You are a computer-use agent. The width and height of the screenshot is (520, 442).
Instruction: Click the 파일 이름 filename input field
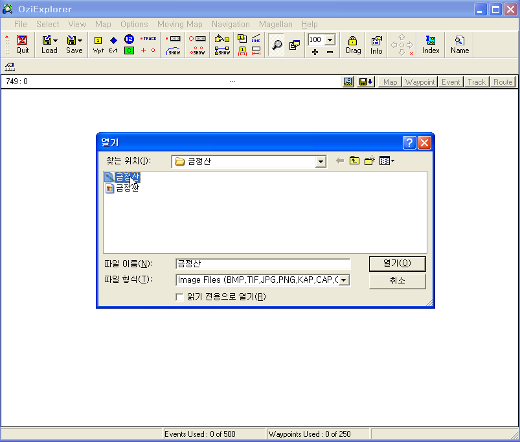pos(263,264)
